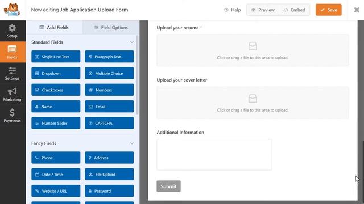Save the form
This screenshot has width=364, height=204.
329,10
